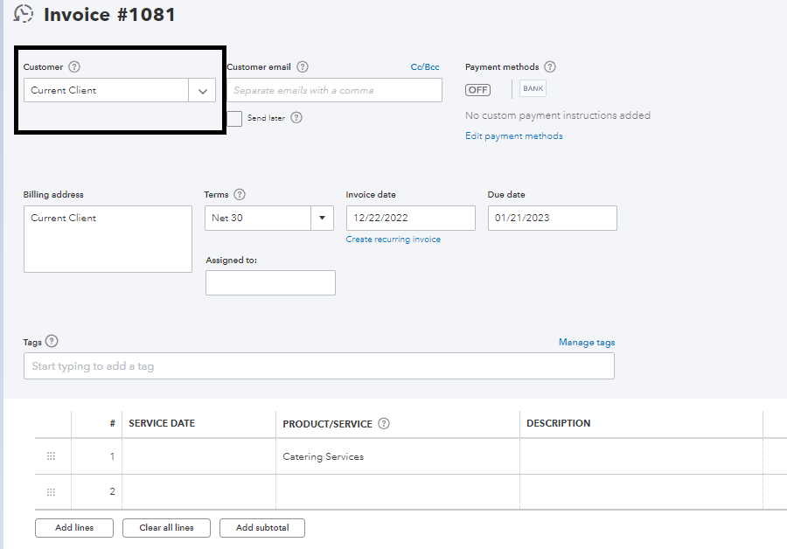Select the BANK payment method icon

(533, 89)
